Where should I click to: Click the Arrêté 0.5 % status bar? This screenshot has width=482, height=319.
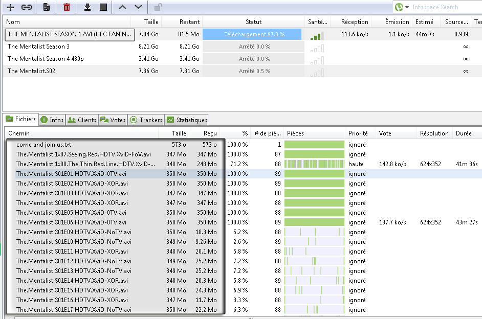click(254, 71)
